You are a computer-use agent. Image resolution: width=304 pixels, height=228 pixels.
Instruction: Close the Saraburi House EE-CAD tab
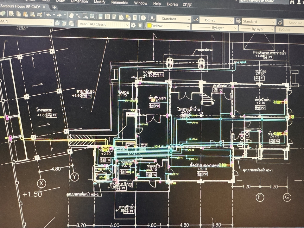coord(44,7)
